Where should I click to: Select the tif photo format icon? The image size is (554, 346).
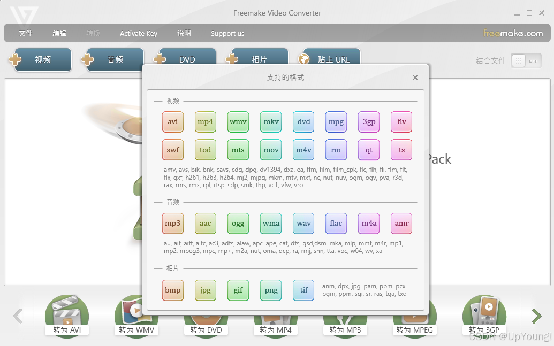tap(303, 290)
